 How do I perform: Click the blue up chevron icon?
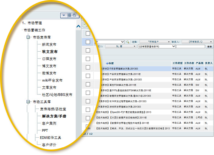[79, 26]
